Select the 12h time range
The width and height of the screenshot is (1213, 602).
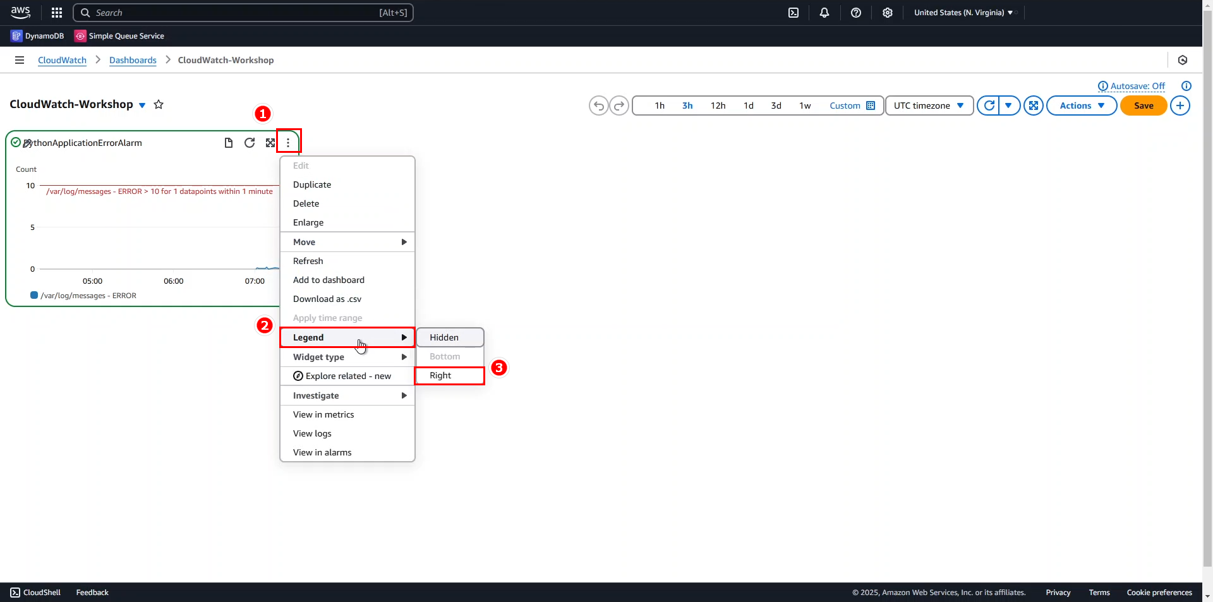pyautogui.click(x=718, y=105)
